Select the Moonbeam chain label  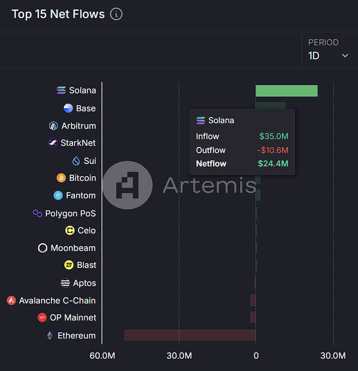[x=73, y=248]
